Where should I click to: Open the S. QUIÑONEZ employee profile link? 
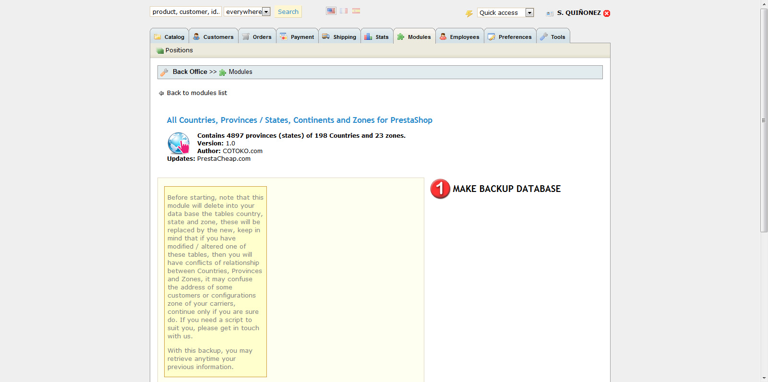pos(579,13)
